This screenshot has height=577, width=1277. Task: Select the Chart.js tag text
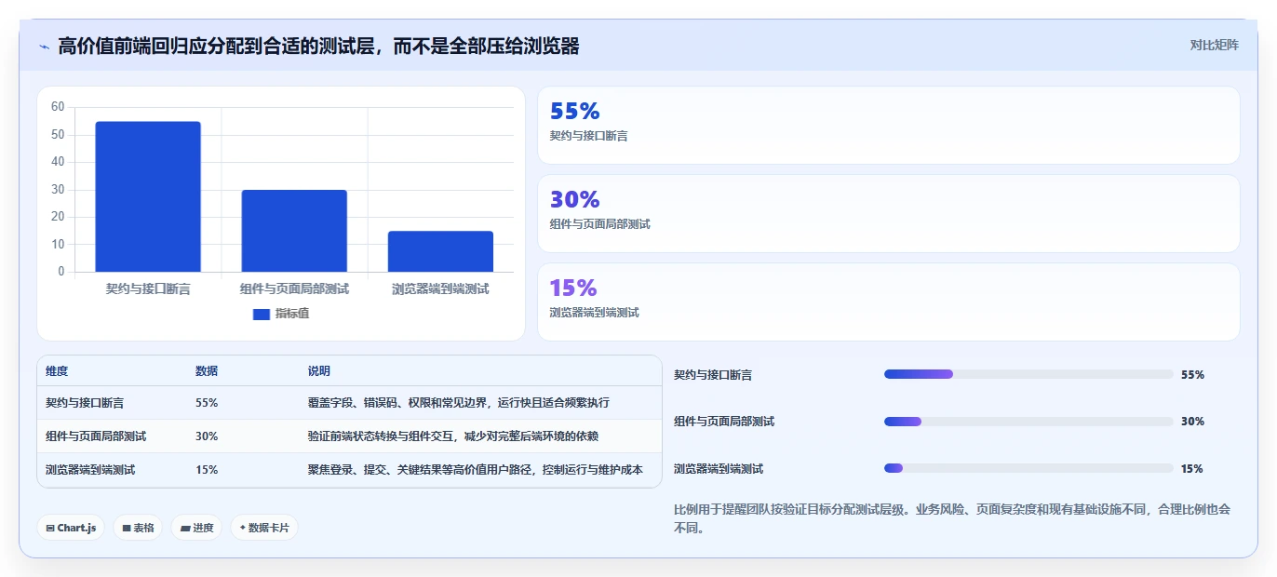click(76, 528)
